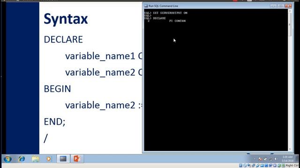Click the 'Right Ctrl' host key label
The height and width of the screenshot is (168, 300).
[x=292, y=166]
